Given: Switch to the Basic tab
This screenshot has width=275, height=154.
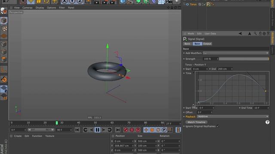Looking at the screenshot, I should point(187,44).
